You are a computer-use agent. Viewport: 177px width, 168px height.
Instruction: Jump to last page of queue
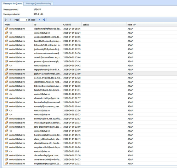coord(44,20)
